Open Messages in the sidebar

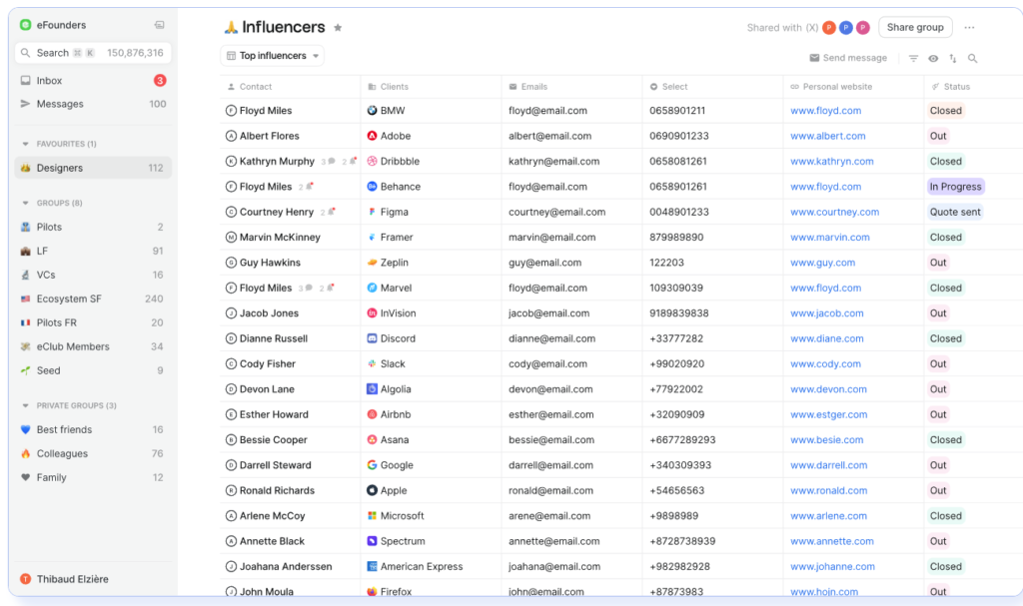point(93,104)
